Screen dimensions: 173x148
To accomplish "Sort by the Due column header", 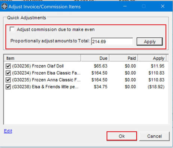I will (95, 58).
